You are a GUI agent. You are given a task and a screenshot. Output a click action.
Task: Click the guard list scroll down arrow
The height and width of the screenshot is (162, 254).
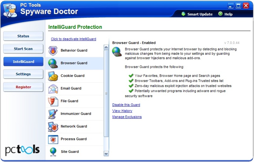tap(106, 154)
